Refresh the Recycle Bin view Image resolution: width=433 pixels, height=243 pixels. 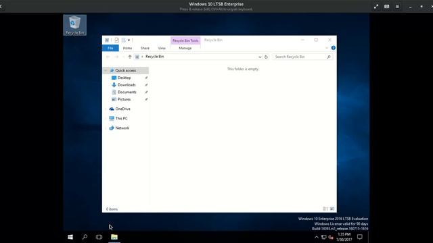266,57
